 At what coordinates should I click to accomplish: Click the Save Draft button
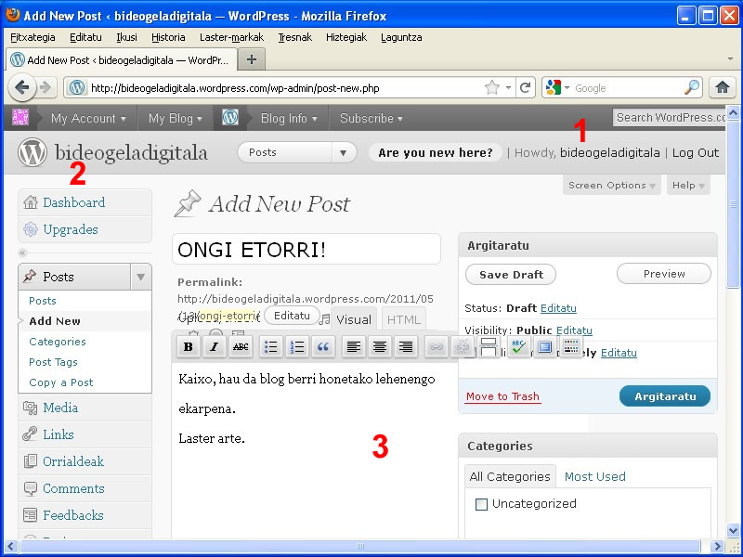[511, 275]
